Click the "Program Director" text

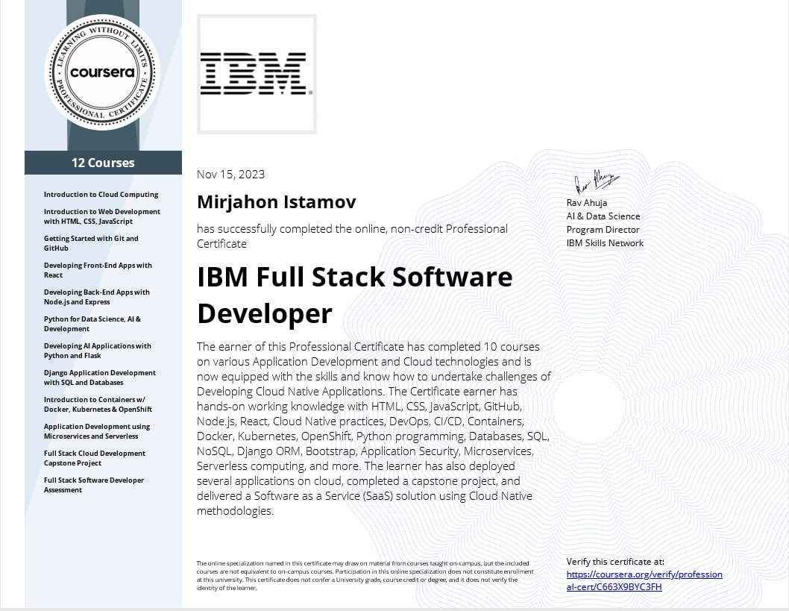click(x=603, y=230)
